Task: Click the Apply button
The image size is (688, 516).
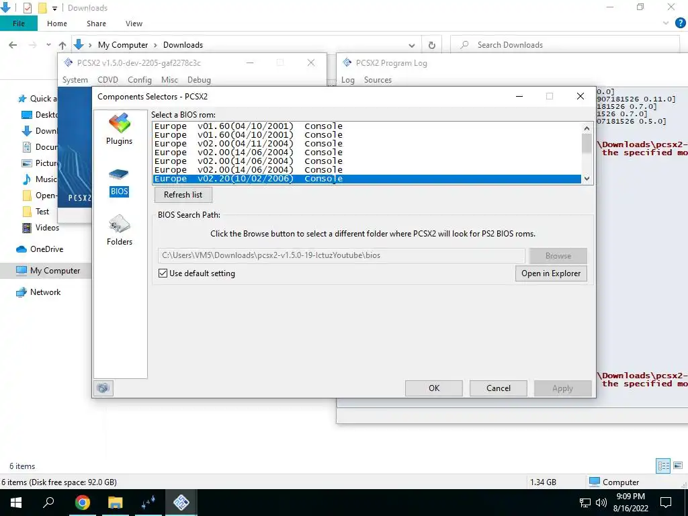Action: click(562, 388)
